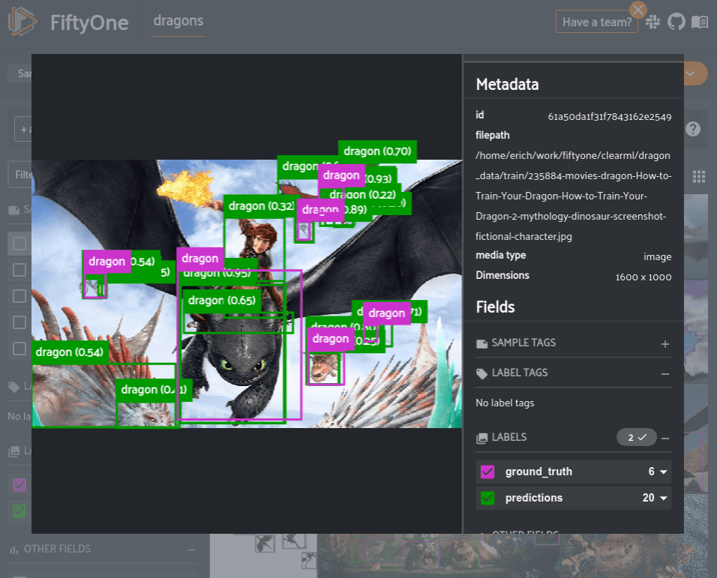This screenshot has height=578, width=717.
Task: Toggle the ground_truth checkbox
Action: [x=487, y=472]
